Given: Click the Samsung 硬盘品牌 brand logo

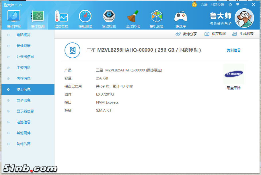Looking at the screenshot, I should click(233, 74).
